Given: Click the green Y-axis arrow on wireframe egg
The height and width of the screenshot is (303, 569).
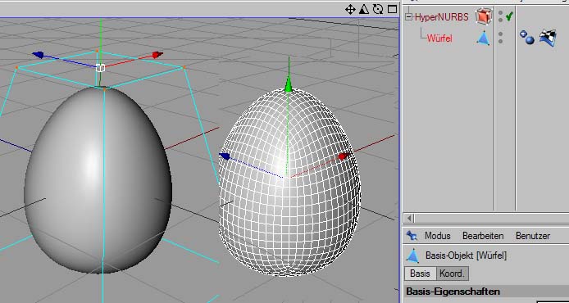Looking at the screenshot, I should (x=288, y=84).
